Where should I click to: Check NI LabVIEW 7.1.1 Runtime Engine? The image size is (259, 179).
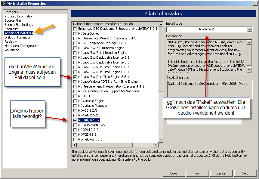(x=75, y=53)
